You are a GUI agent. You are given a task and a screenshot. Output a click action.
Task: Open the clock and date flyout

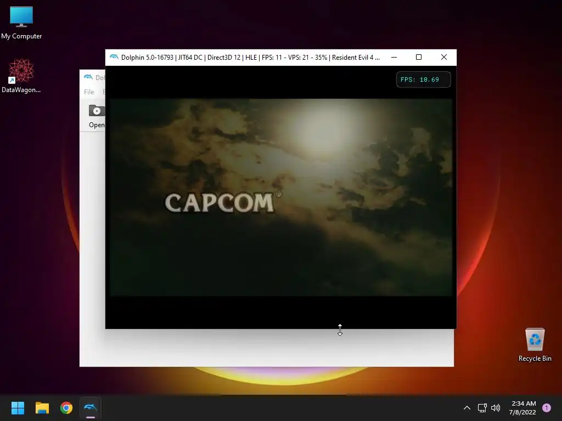522,408
